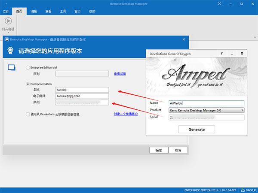Open the 工具 tab
Screen dimensions: 258x193
click(63, 11)
